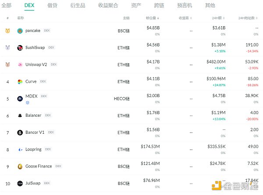Click the Loopring logo icon
This screenshot has height=195, width=263.
[20, 150]
